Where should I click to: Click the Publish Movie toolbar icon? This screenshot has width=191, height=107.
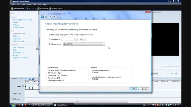(x=50, y=9)
